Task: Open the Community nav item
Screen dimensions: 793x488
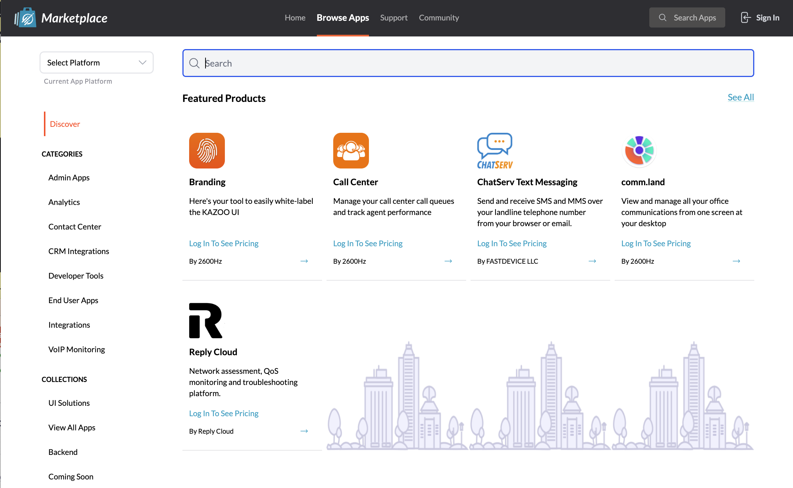Action: (x=439, y=17)
